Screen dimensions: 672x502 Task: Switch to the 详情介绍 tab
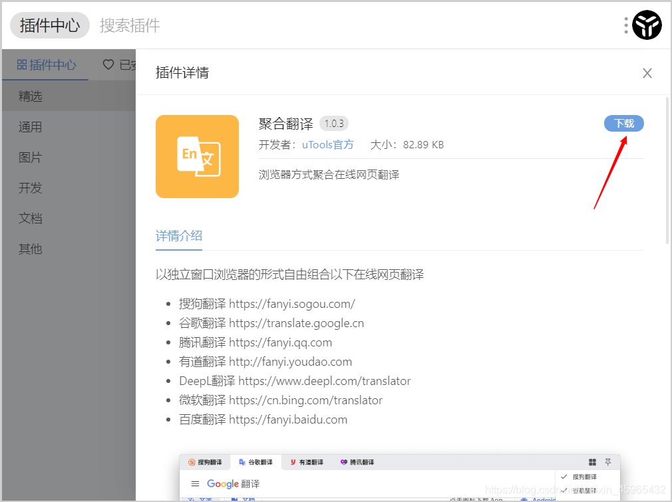(178, 235)
